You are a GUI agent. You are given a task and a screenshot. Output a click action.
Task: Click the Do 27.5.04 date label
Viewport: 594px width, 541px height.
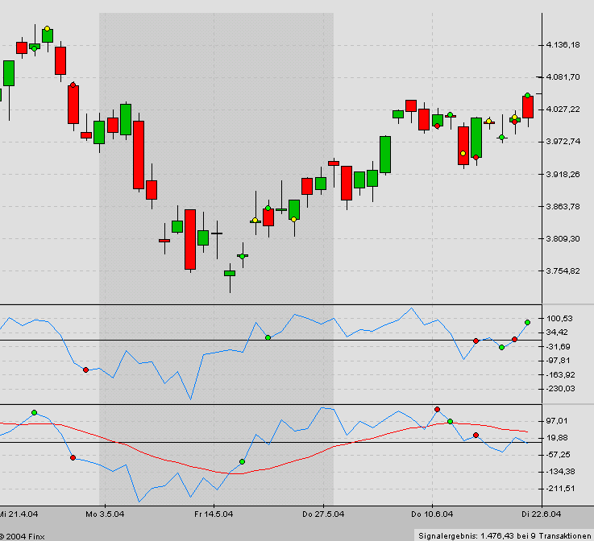click(x=322, y=513)
